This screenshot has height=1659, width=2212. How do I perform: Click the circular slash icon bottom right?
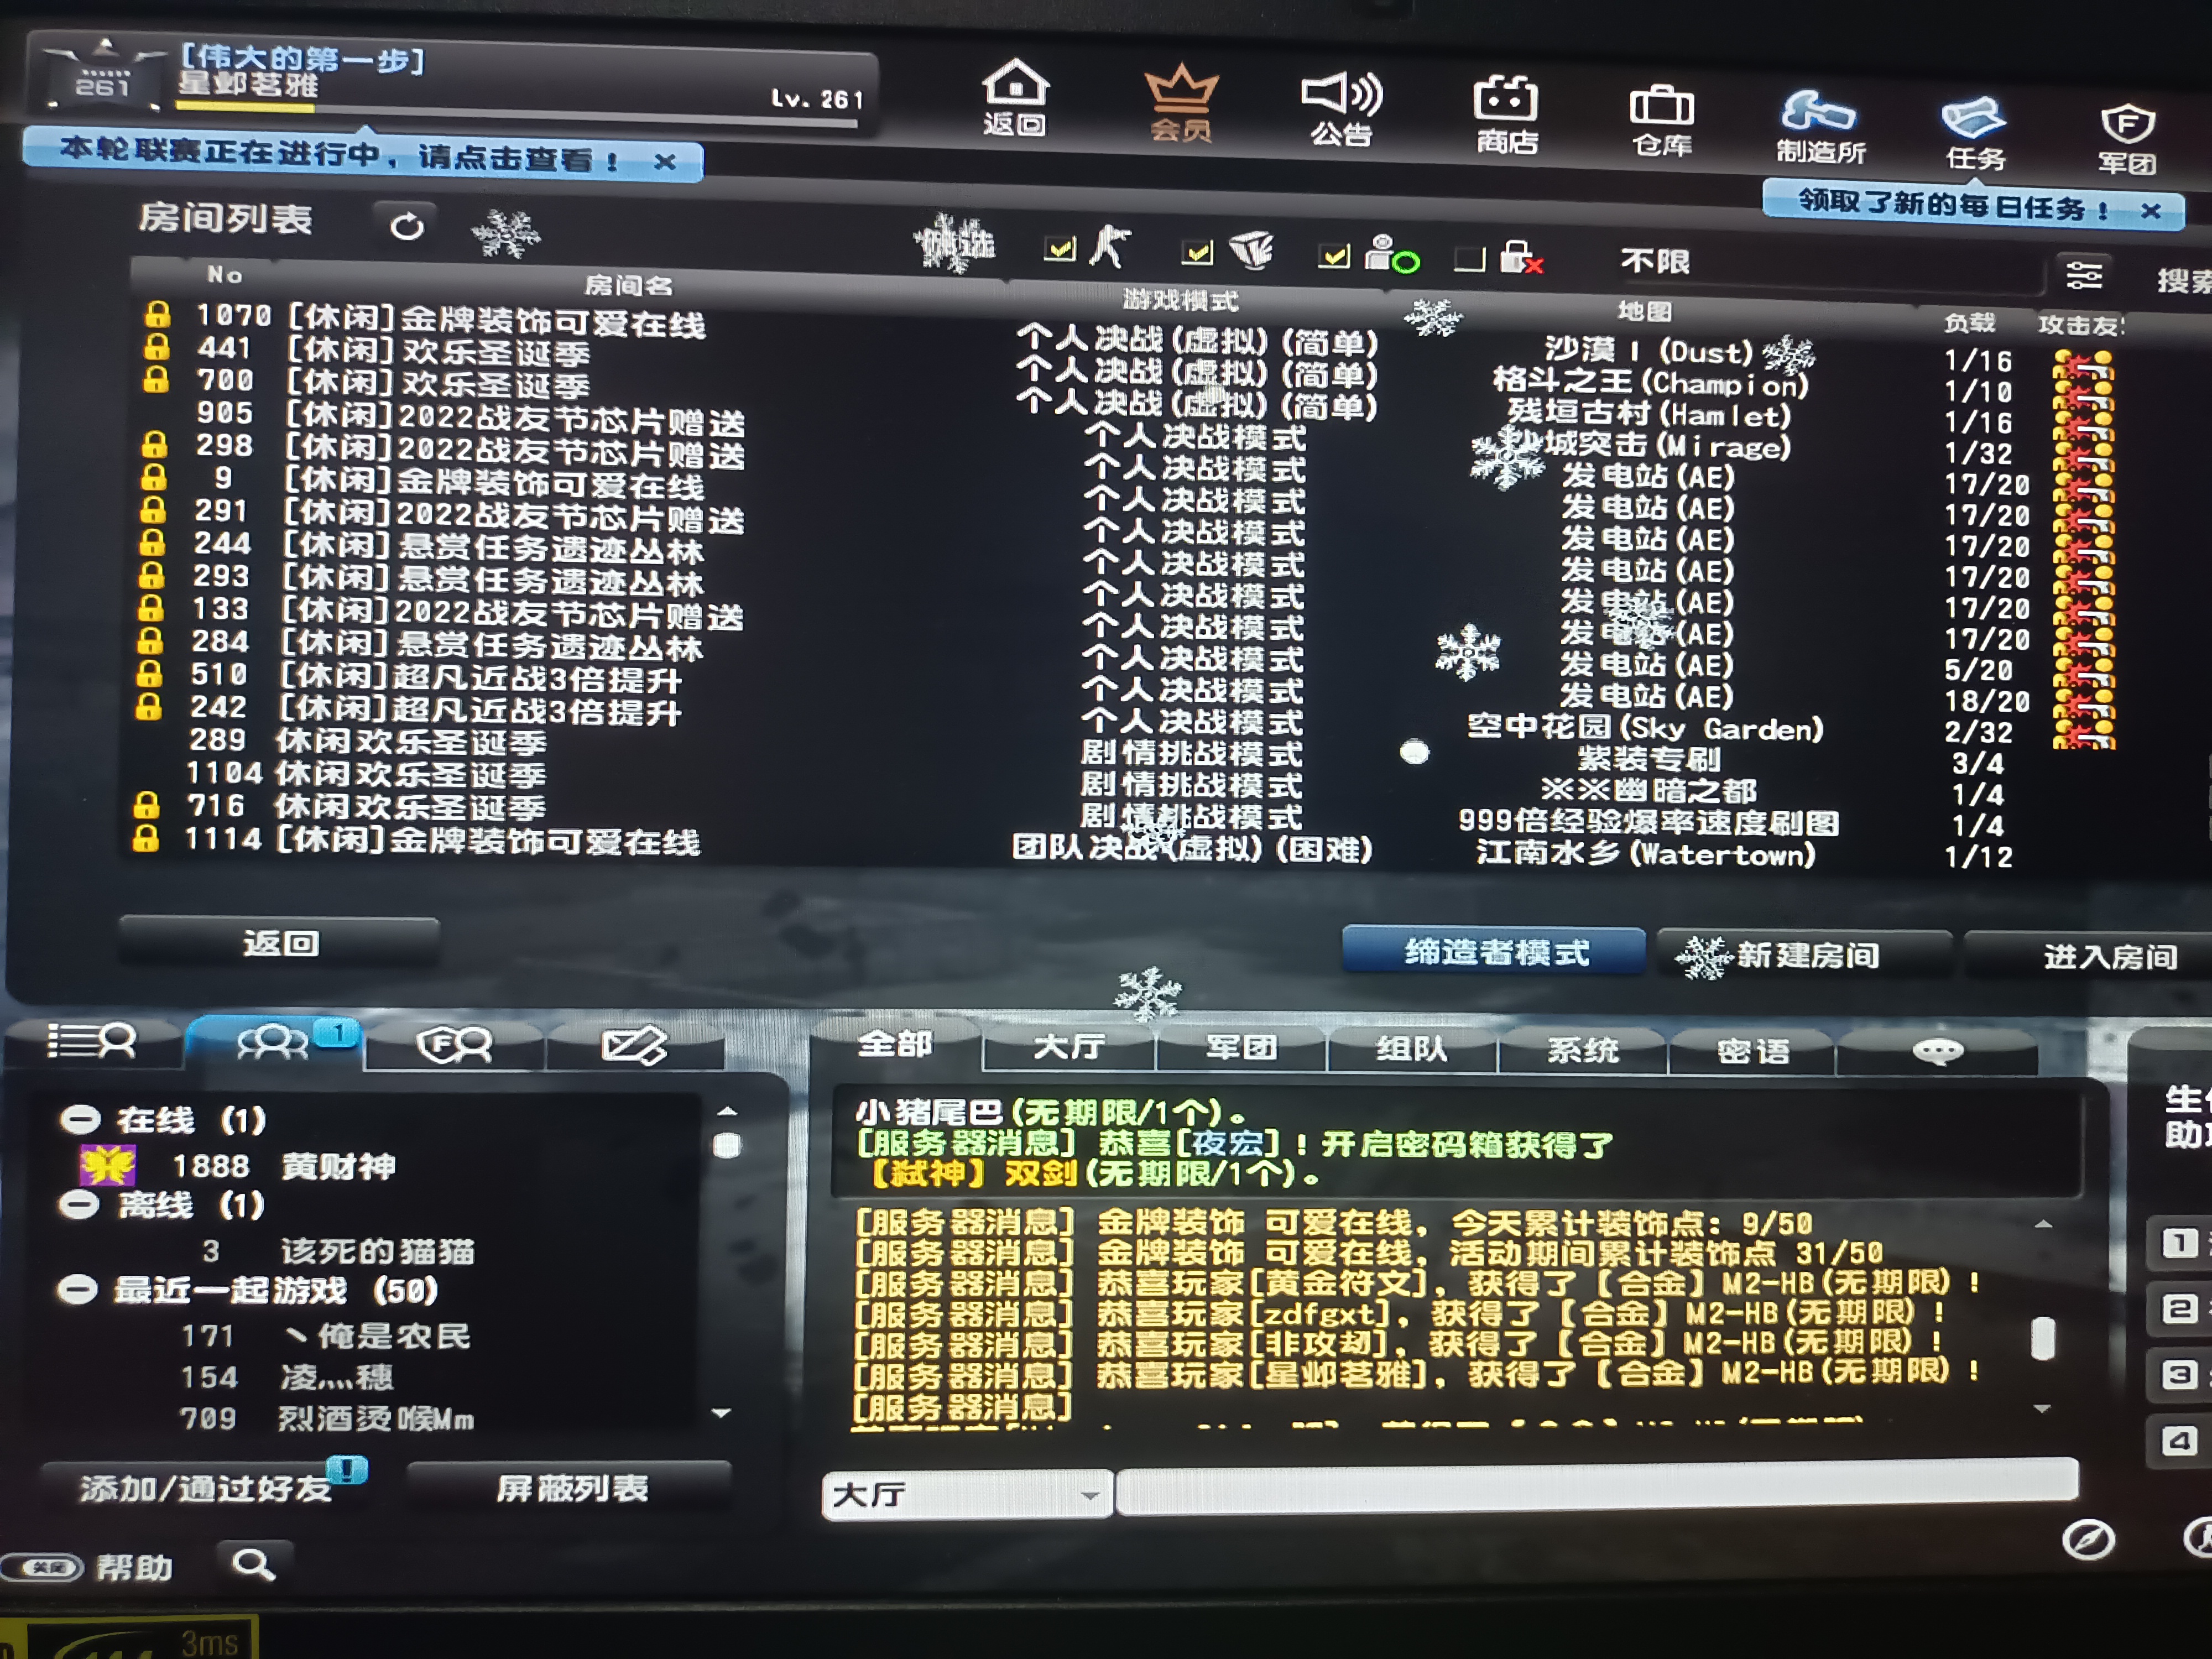pos(2088,1539)
